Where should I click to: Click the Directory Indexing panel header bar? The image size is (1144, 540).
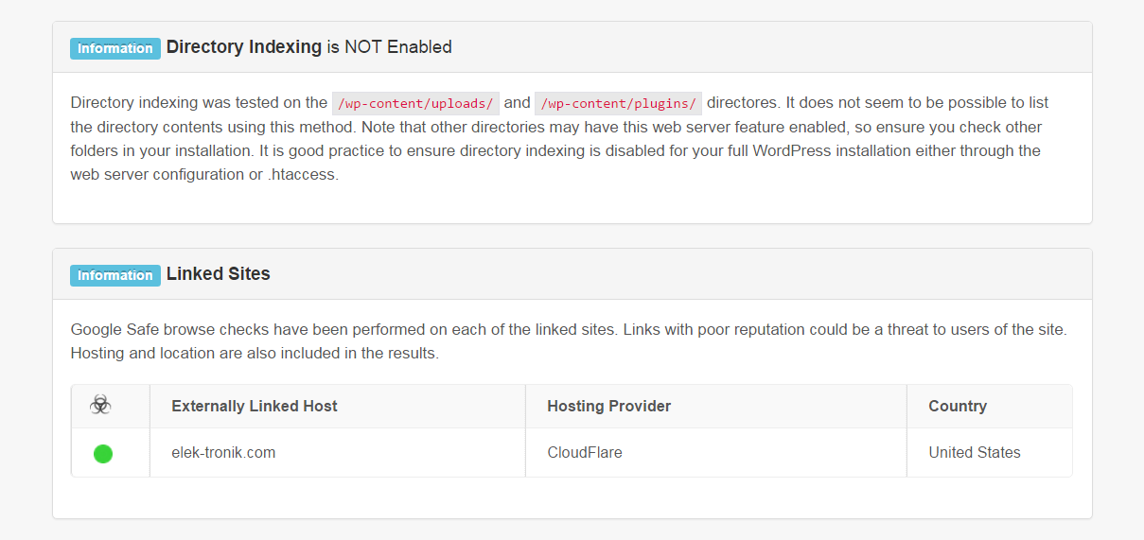572,47
